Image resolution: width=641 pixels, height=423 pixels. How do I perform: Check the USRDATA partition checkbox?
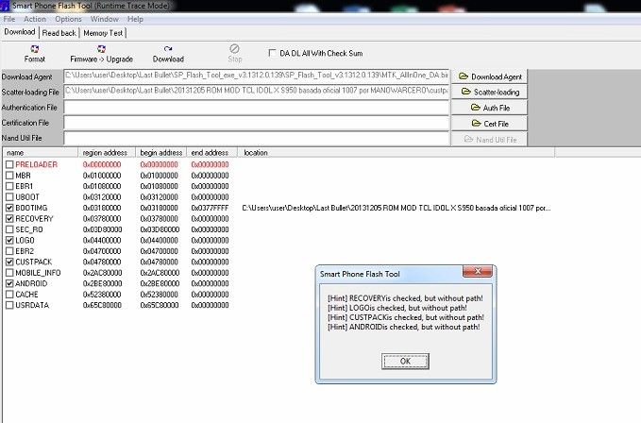point(9,305)
